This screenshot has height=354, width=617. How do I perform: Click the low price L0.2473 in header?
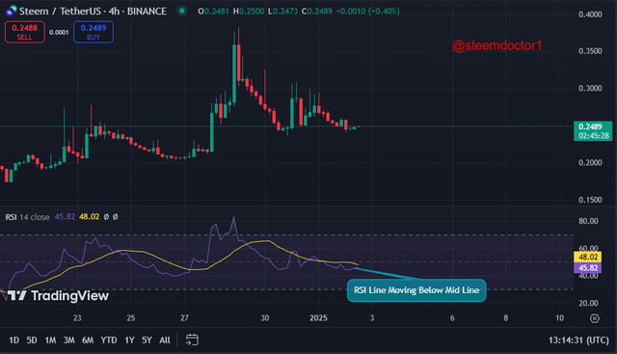[x=282, y=11]
